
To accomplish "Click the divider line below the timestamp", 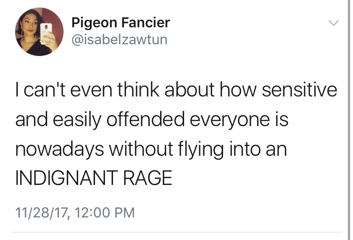I will coord(176,232).
